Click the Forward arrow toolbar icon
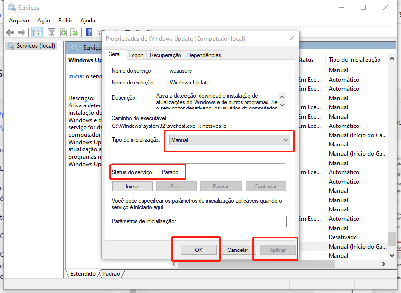The image size is (401, 293). point(21,32)
